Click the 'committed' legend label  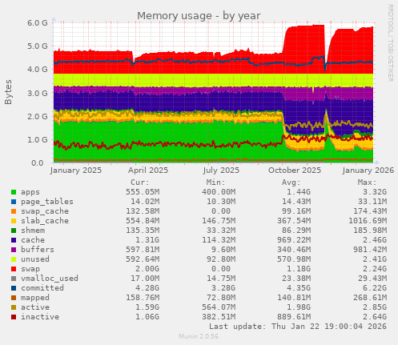(x=42, y=288)
